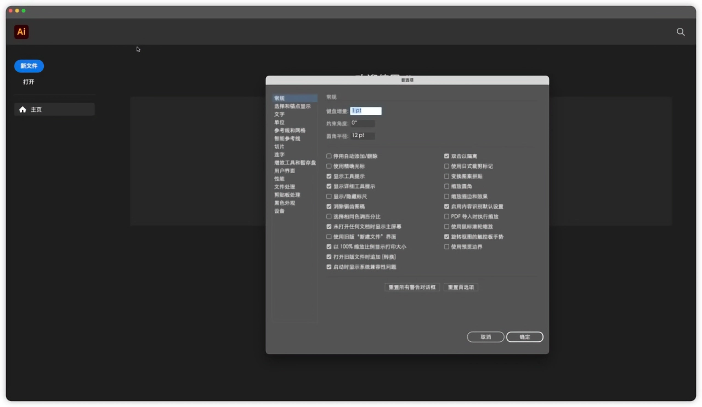Screen dimensions: 702x407
Task: Select 增效工具和暂存盘 category
Action: (295, 163)
